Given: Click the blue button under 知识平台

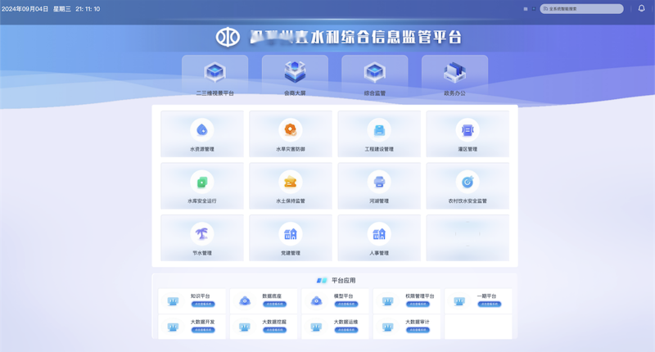Looking at the screenshot, I should (x=203, y=304).
